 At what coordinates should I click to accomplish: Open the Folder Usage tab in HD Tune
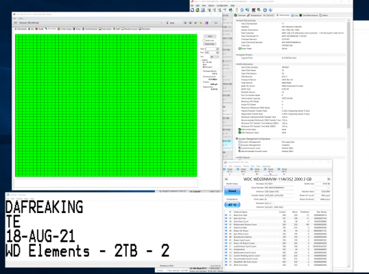tap(64, 29)
